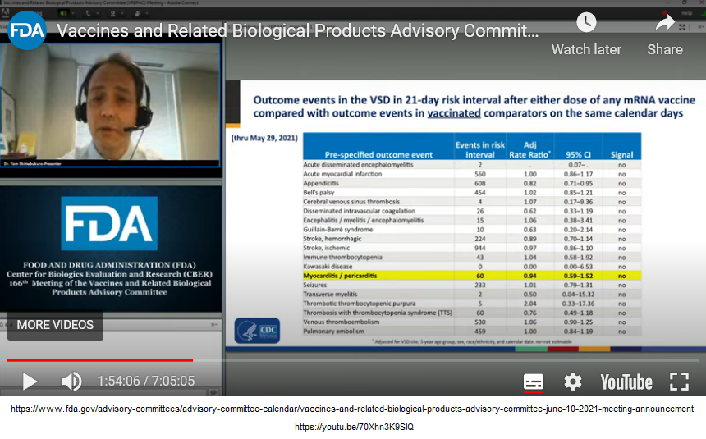Click the 95% CI column header

[x=578, y=154]
